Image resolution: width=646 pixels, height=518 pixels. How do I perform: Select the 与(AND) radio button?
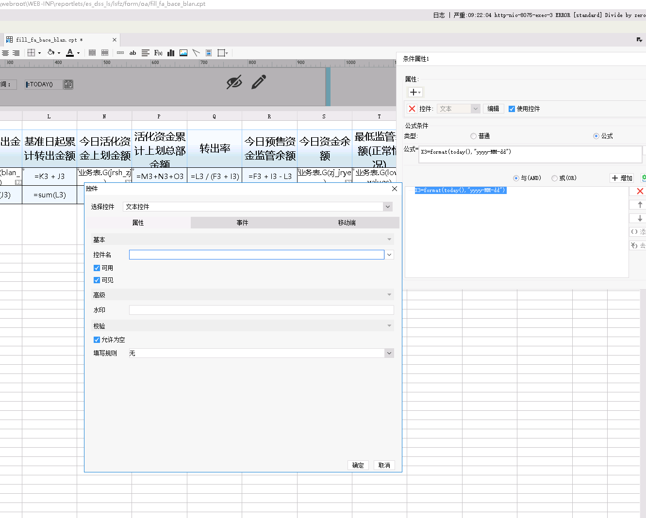pos(516,178)
